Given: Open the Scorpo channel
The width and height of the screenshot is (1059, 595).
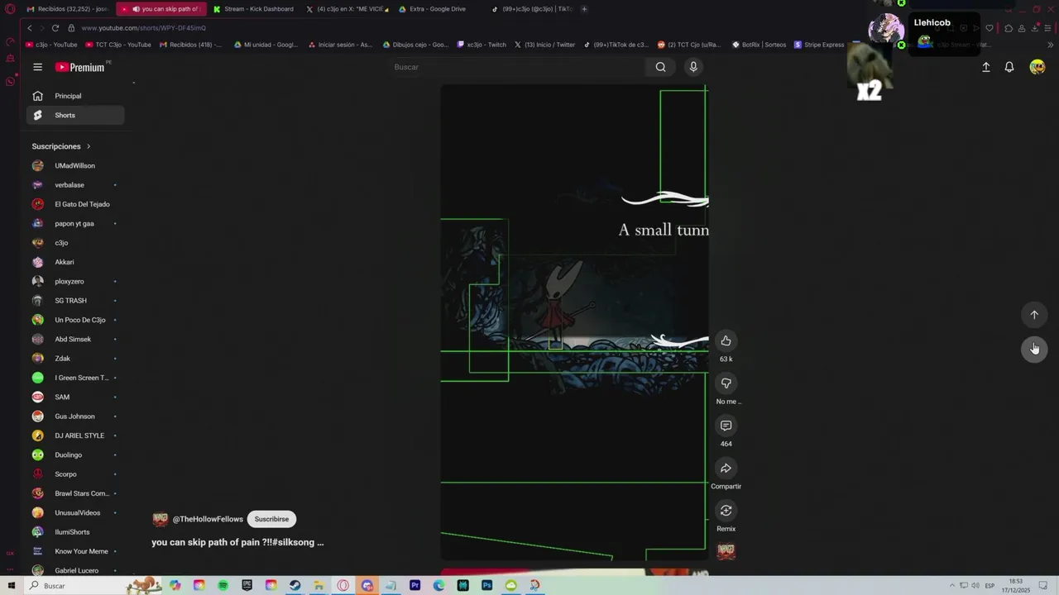Looking at the screenshot, I should click(75, 474).
